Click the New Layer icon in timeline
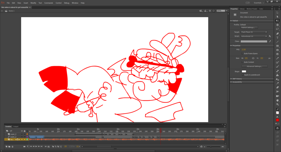This screenshot has width=281, height=152. click(x=6, y=146)
